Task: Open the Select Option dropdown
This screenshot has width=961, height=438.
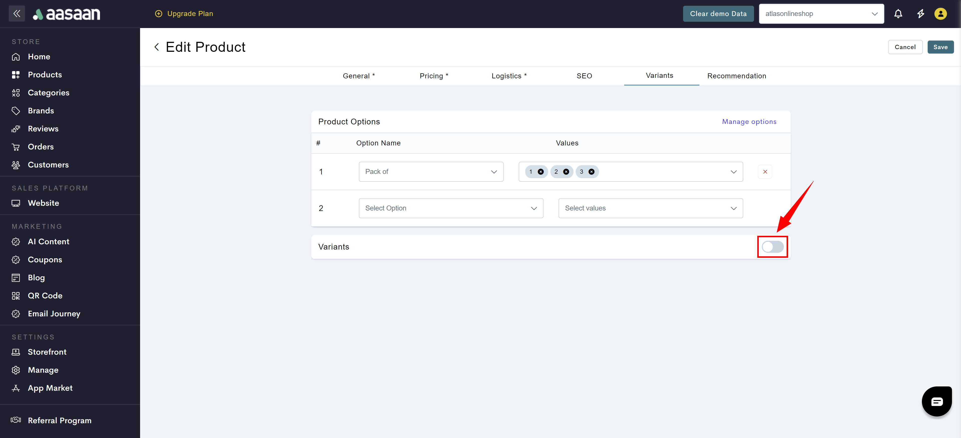Action: [x=451, y=208]
